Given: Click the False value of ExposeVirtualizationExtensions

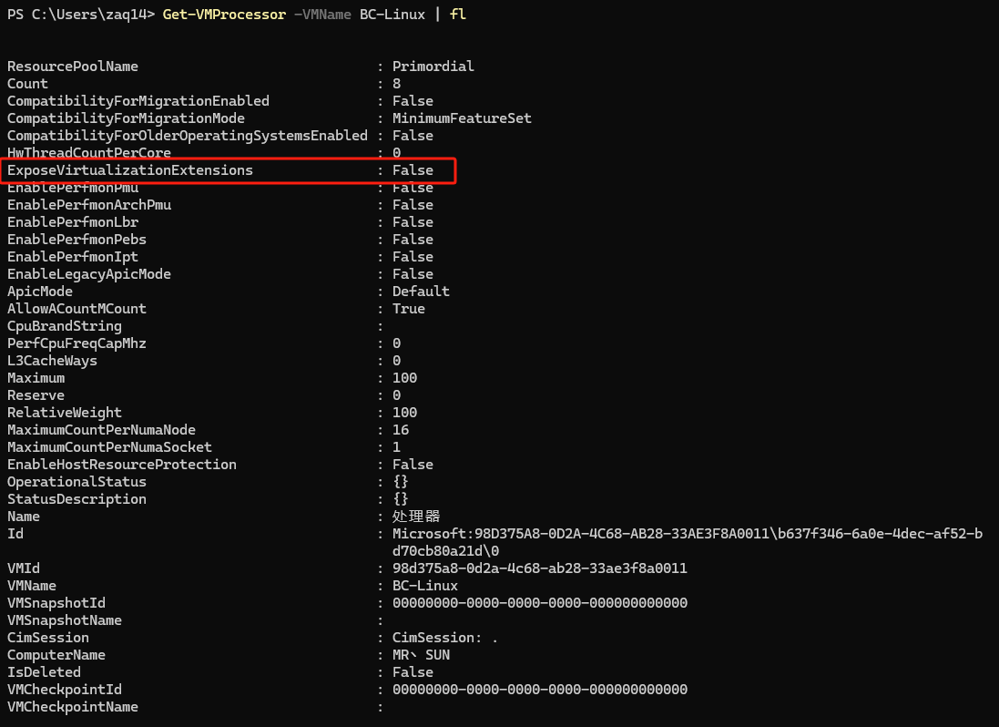Looking at the screenshot, I should 413,170.
